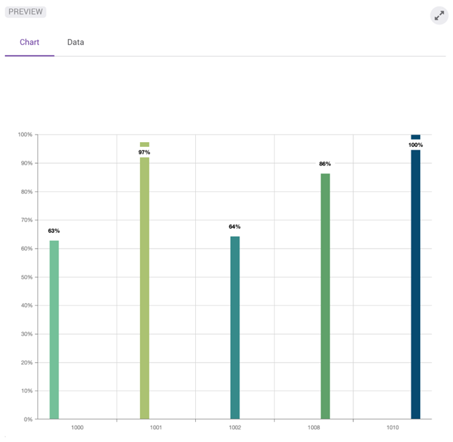The width and height of the screenshot is (453, 442).
Task: Select the 1008 x-axis category label
Action: (x=314, y=427)
